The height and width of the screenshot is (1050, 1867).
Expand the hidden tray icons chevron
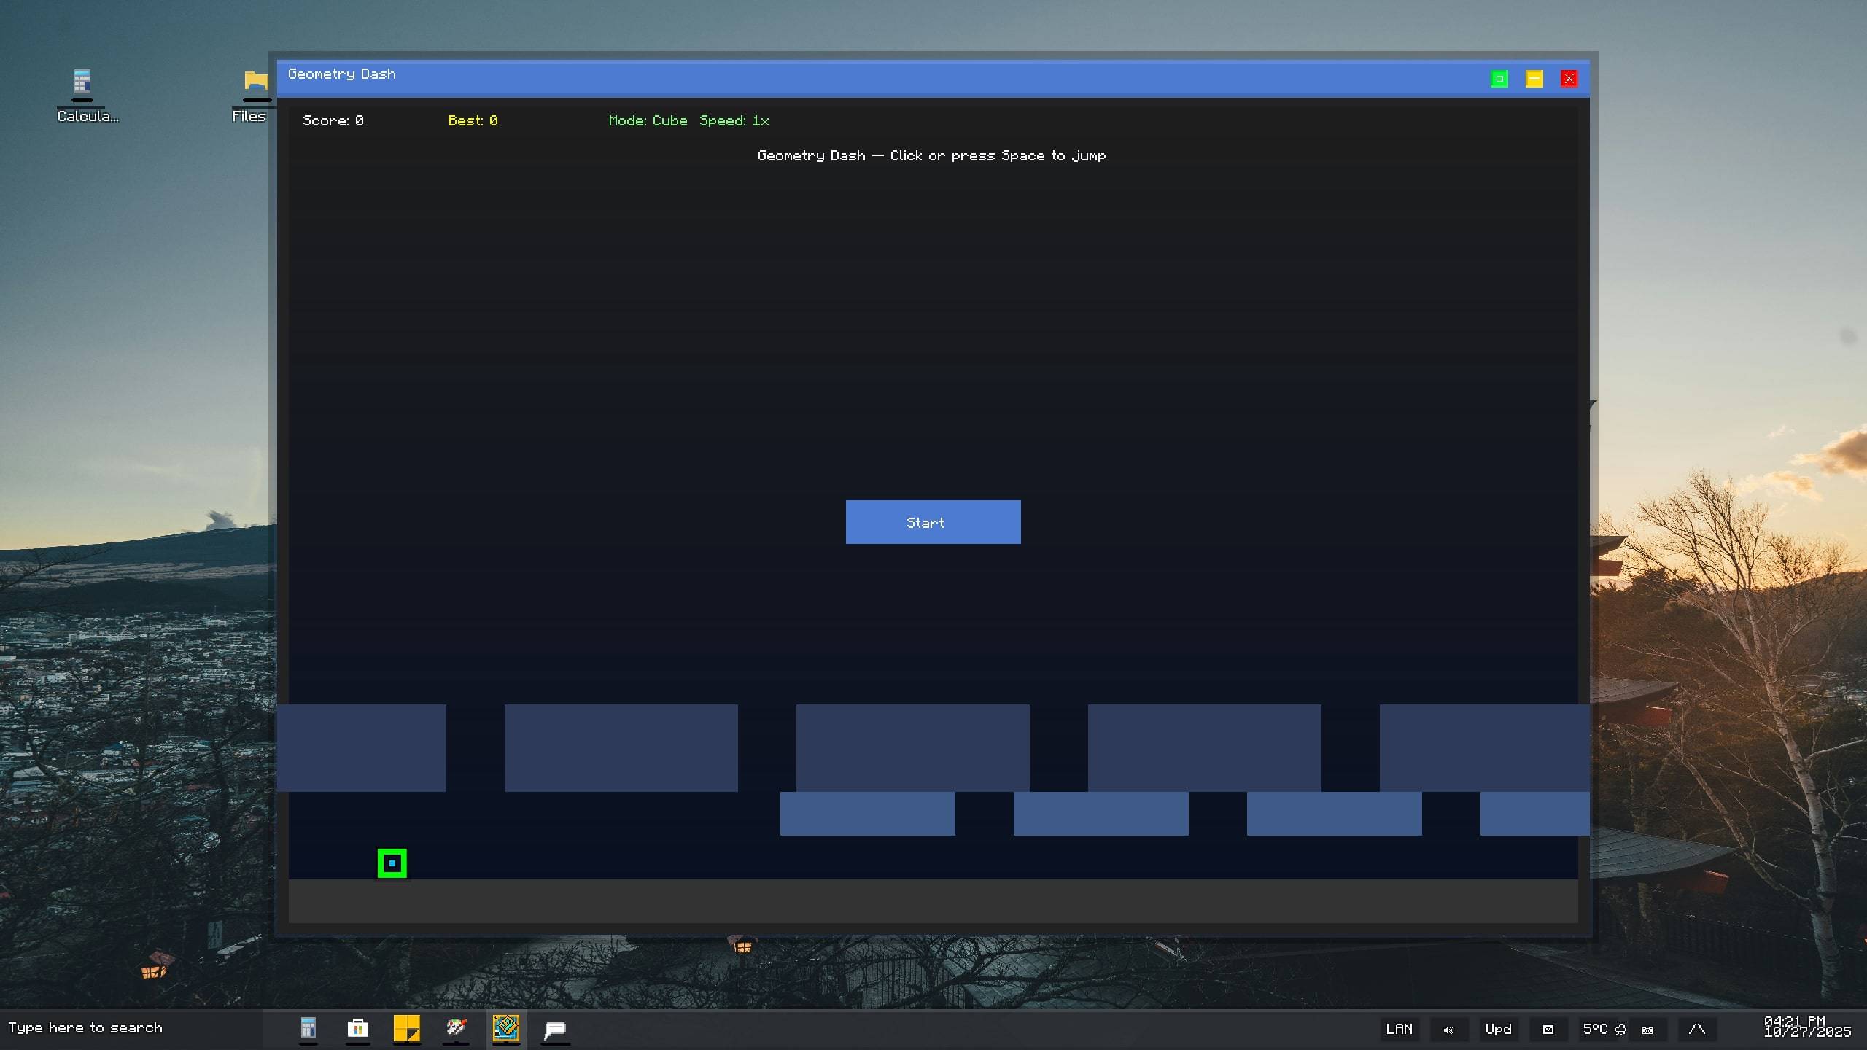pos(1696,1029)
